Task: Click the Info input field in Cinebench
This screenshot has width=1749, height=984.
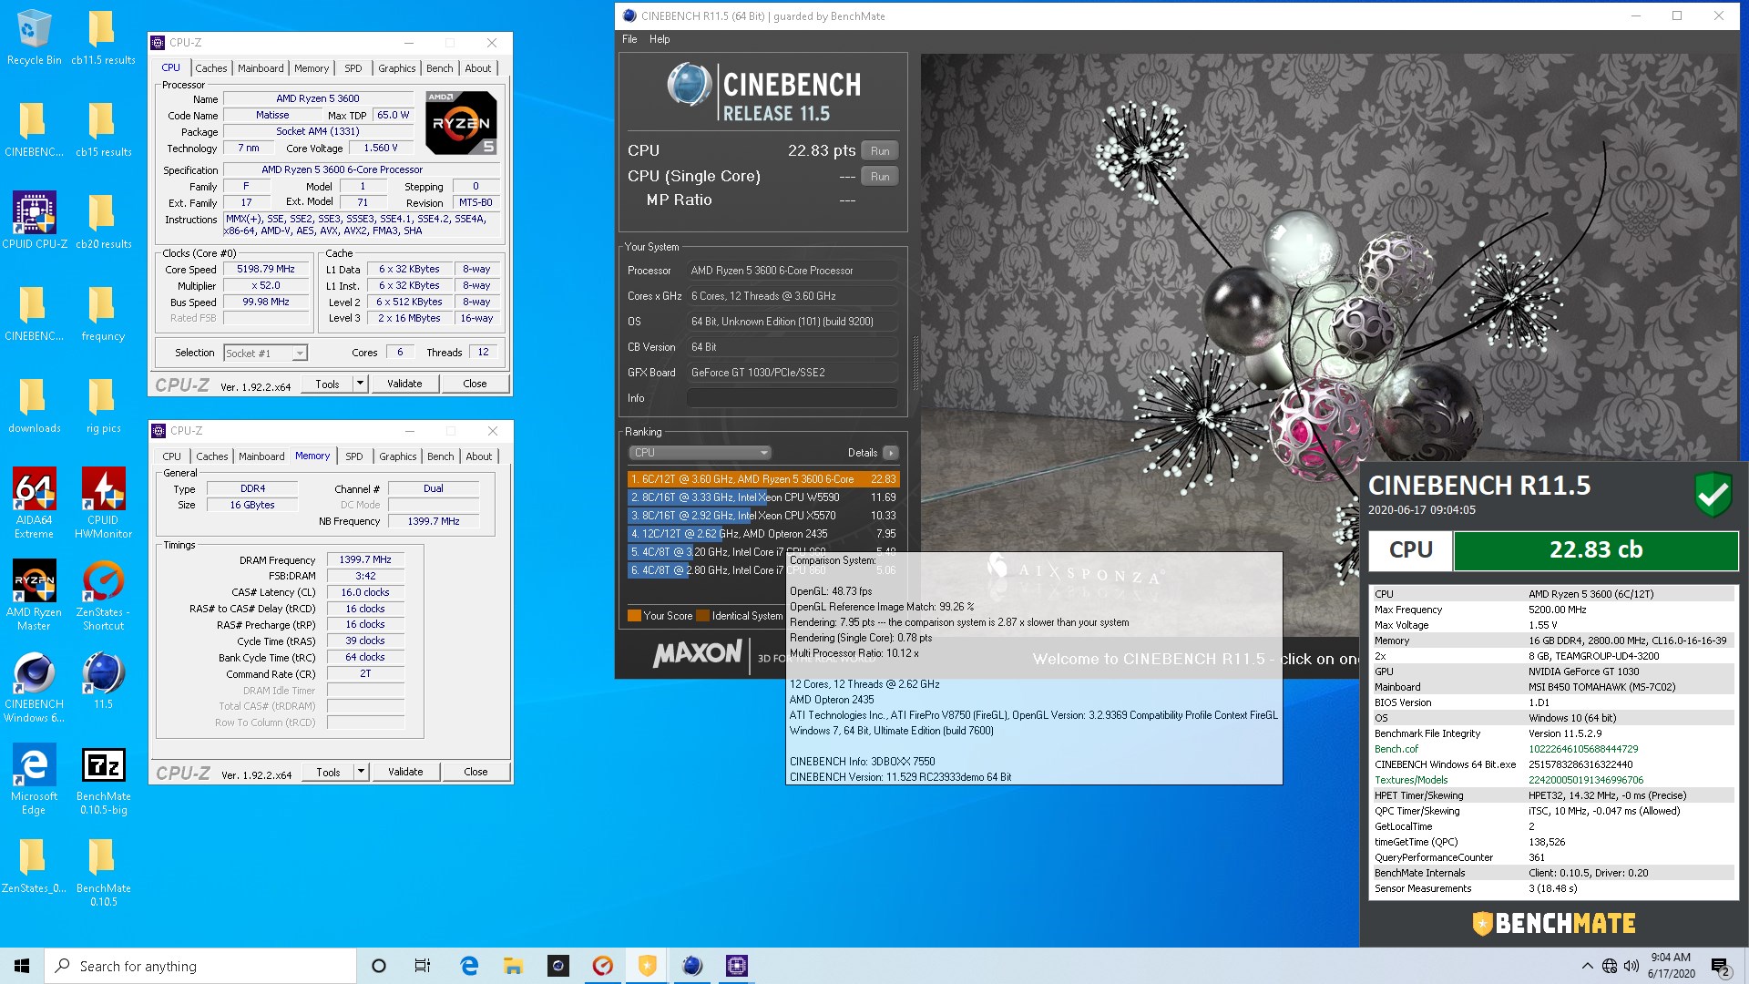Action: click(793, 398)
